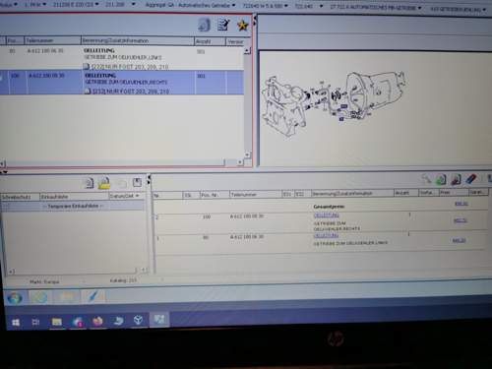Open the yellow folder icon above shopping lists
The width and height of the screenshot is (492, 369).
(x=104, y=183)
